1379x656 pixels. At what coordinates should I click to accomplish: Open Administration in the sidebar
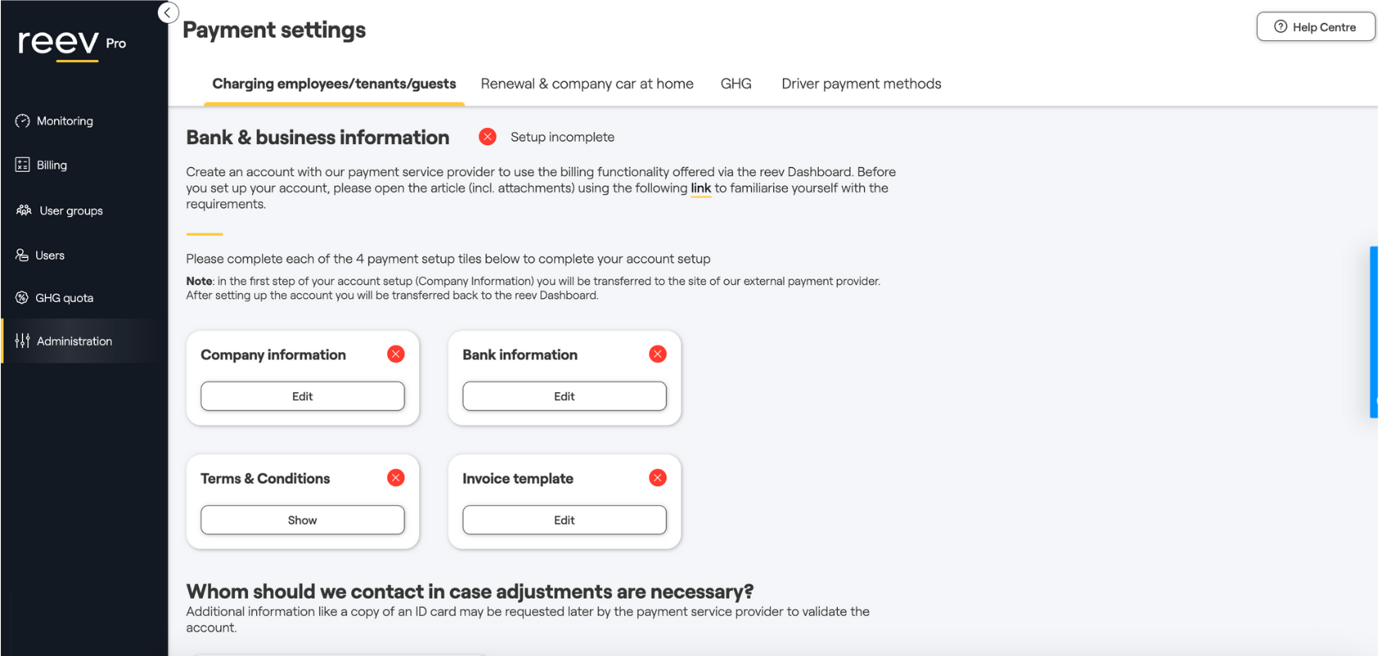click(x=84, y=341)
